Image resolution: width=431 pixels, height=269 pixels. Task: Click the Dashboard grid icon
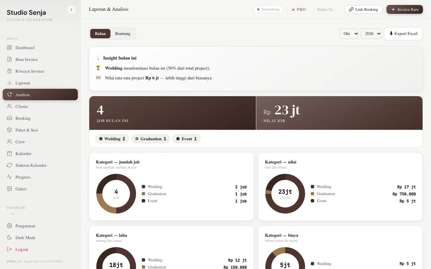9,48
